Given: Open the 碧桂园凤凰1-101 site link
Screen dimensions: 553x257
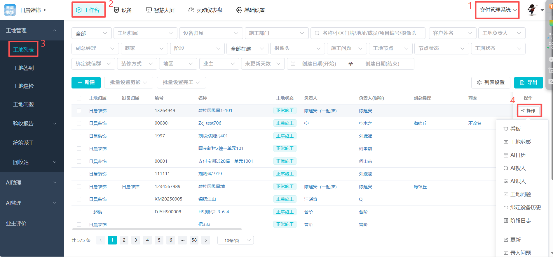Looking at the screenshot, I should 215,111.
